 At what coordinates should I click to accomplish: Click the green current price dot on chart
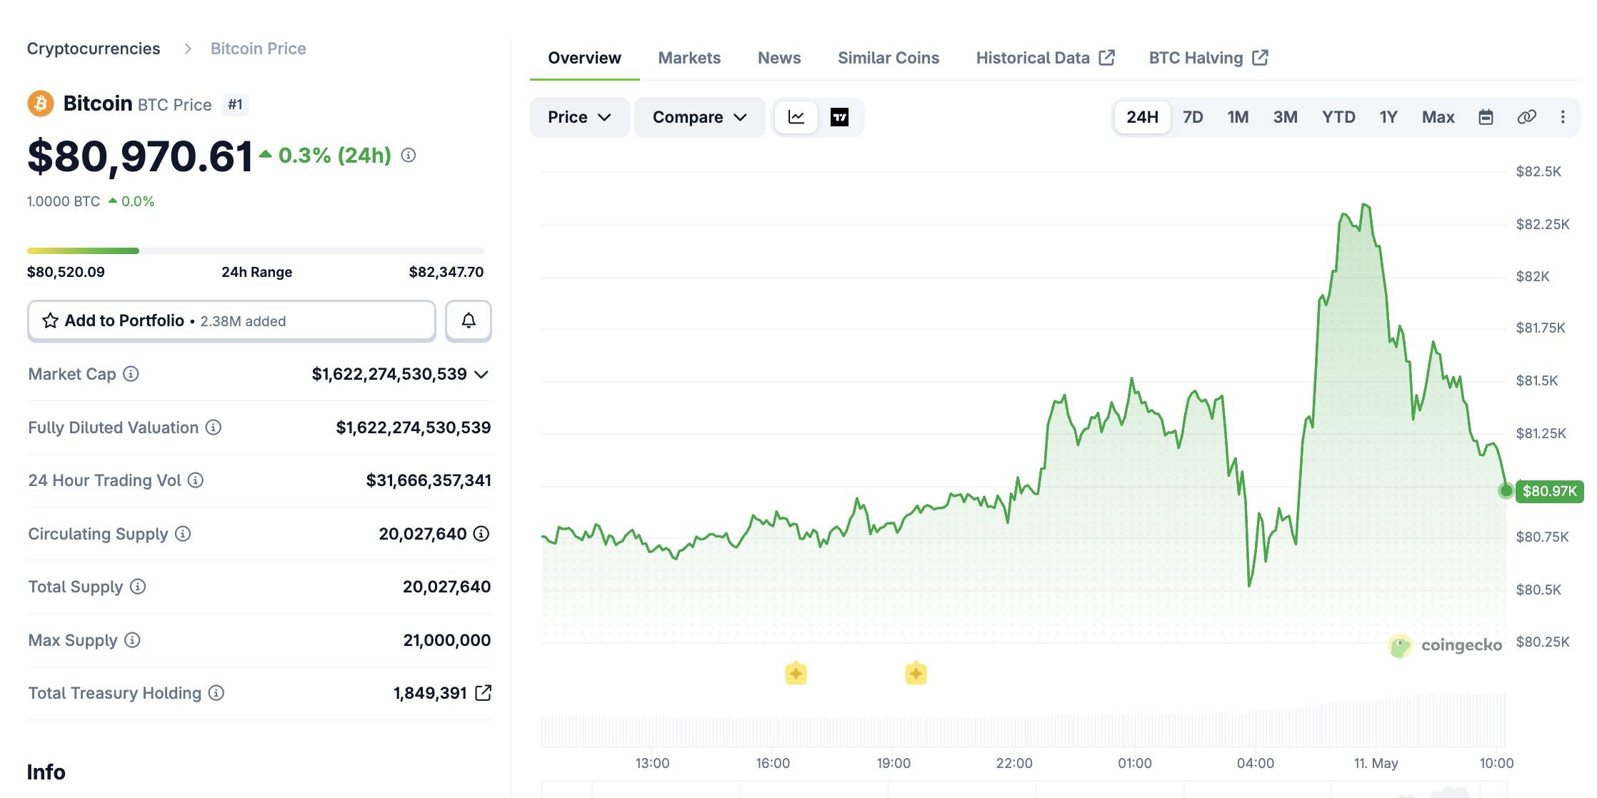[x=1506, y=490]
